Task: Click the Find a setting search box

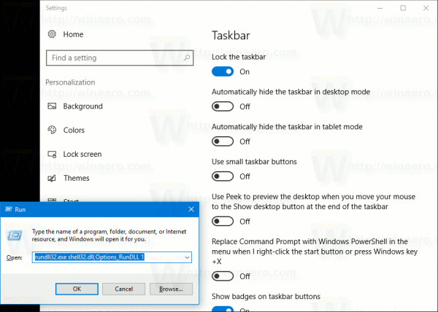Action: point(120,58)
